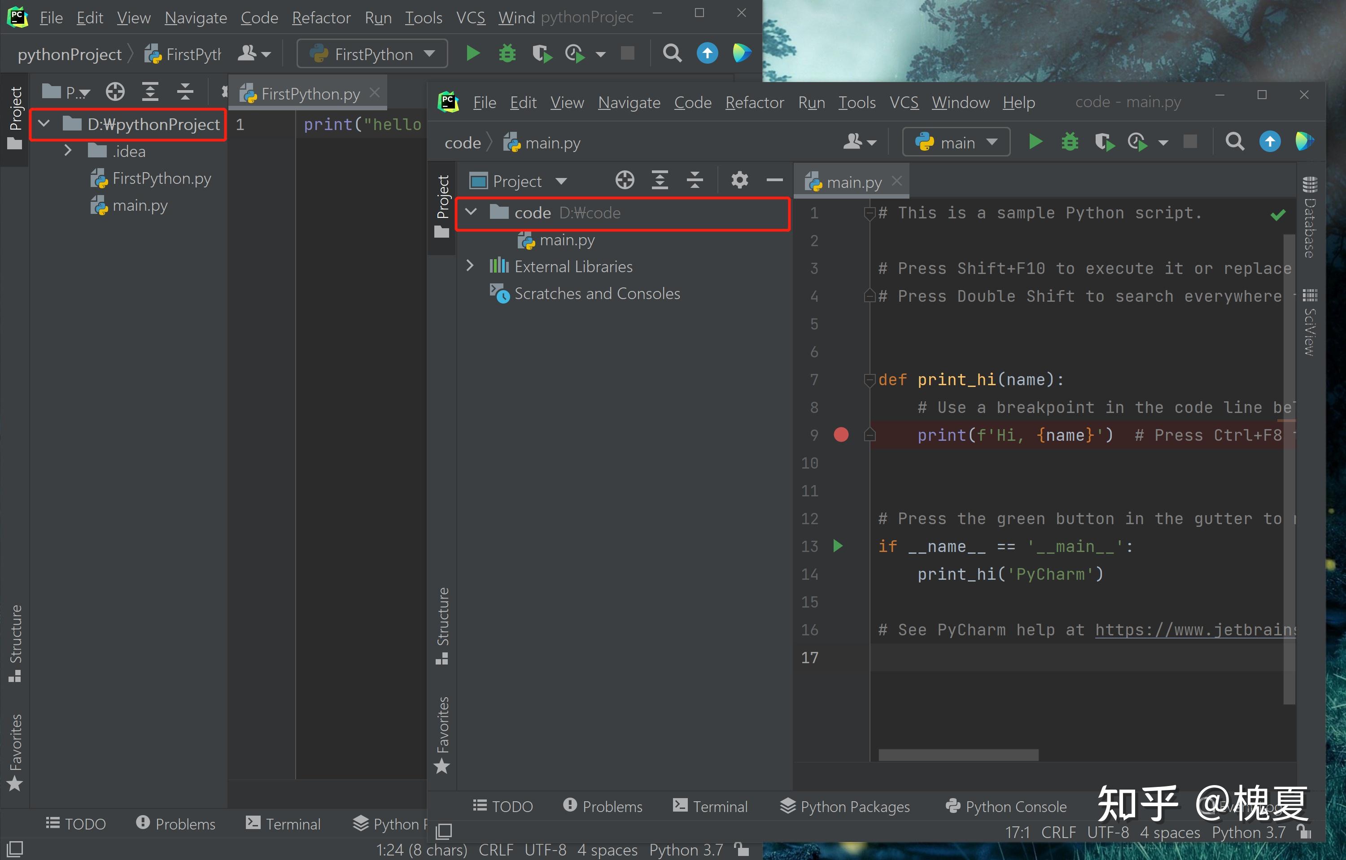Open SciView tool window on right edge
1346x860 pixels.
coord(1310,322)
